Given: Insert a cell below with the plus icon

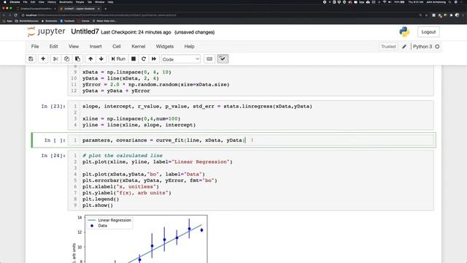Looking at the screenshot, I should click(43, 59).
